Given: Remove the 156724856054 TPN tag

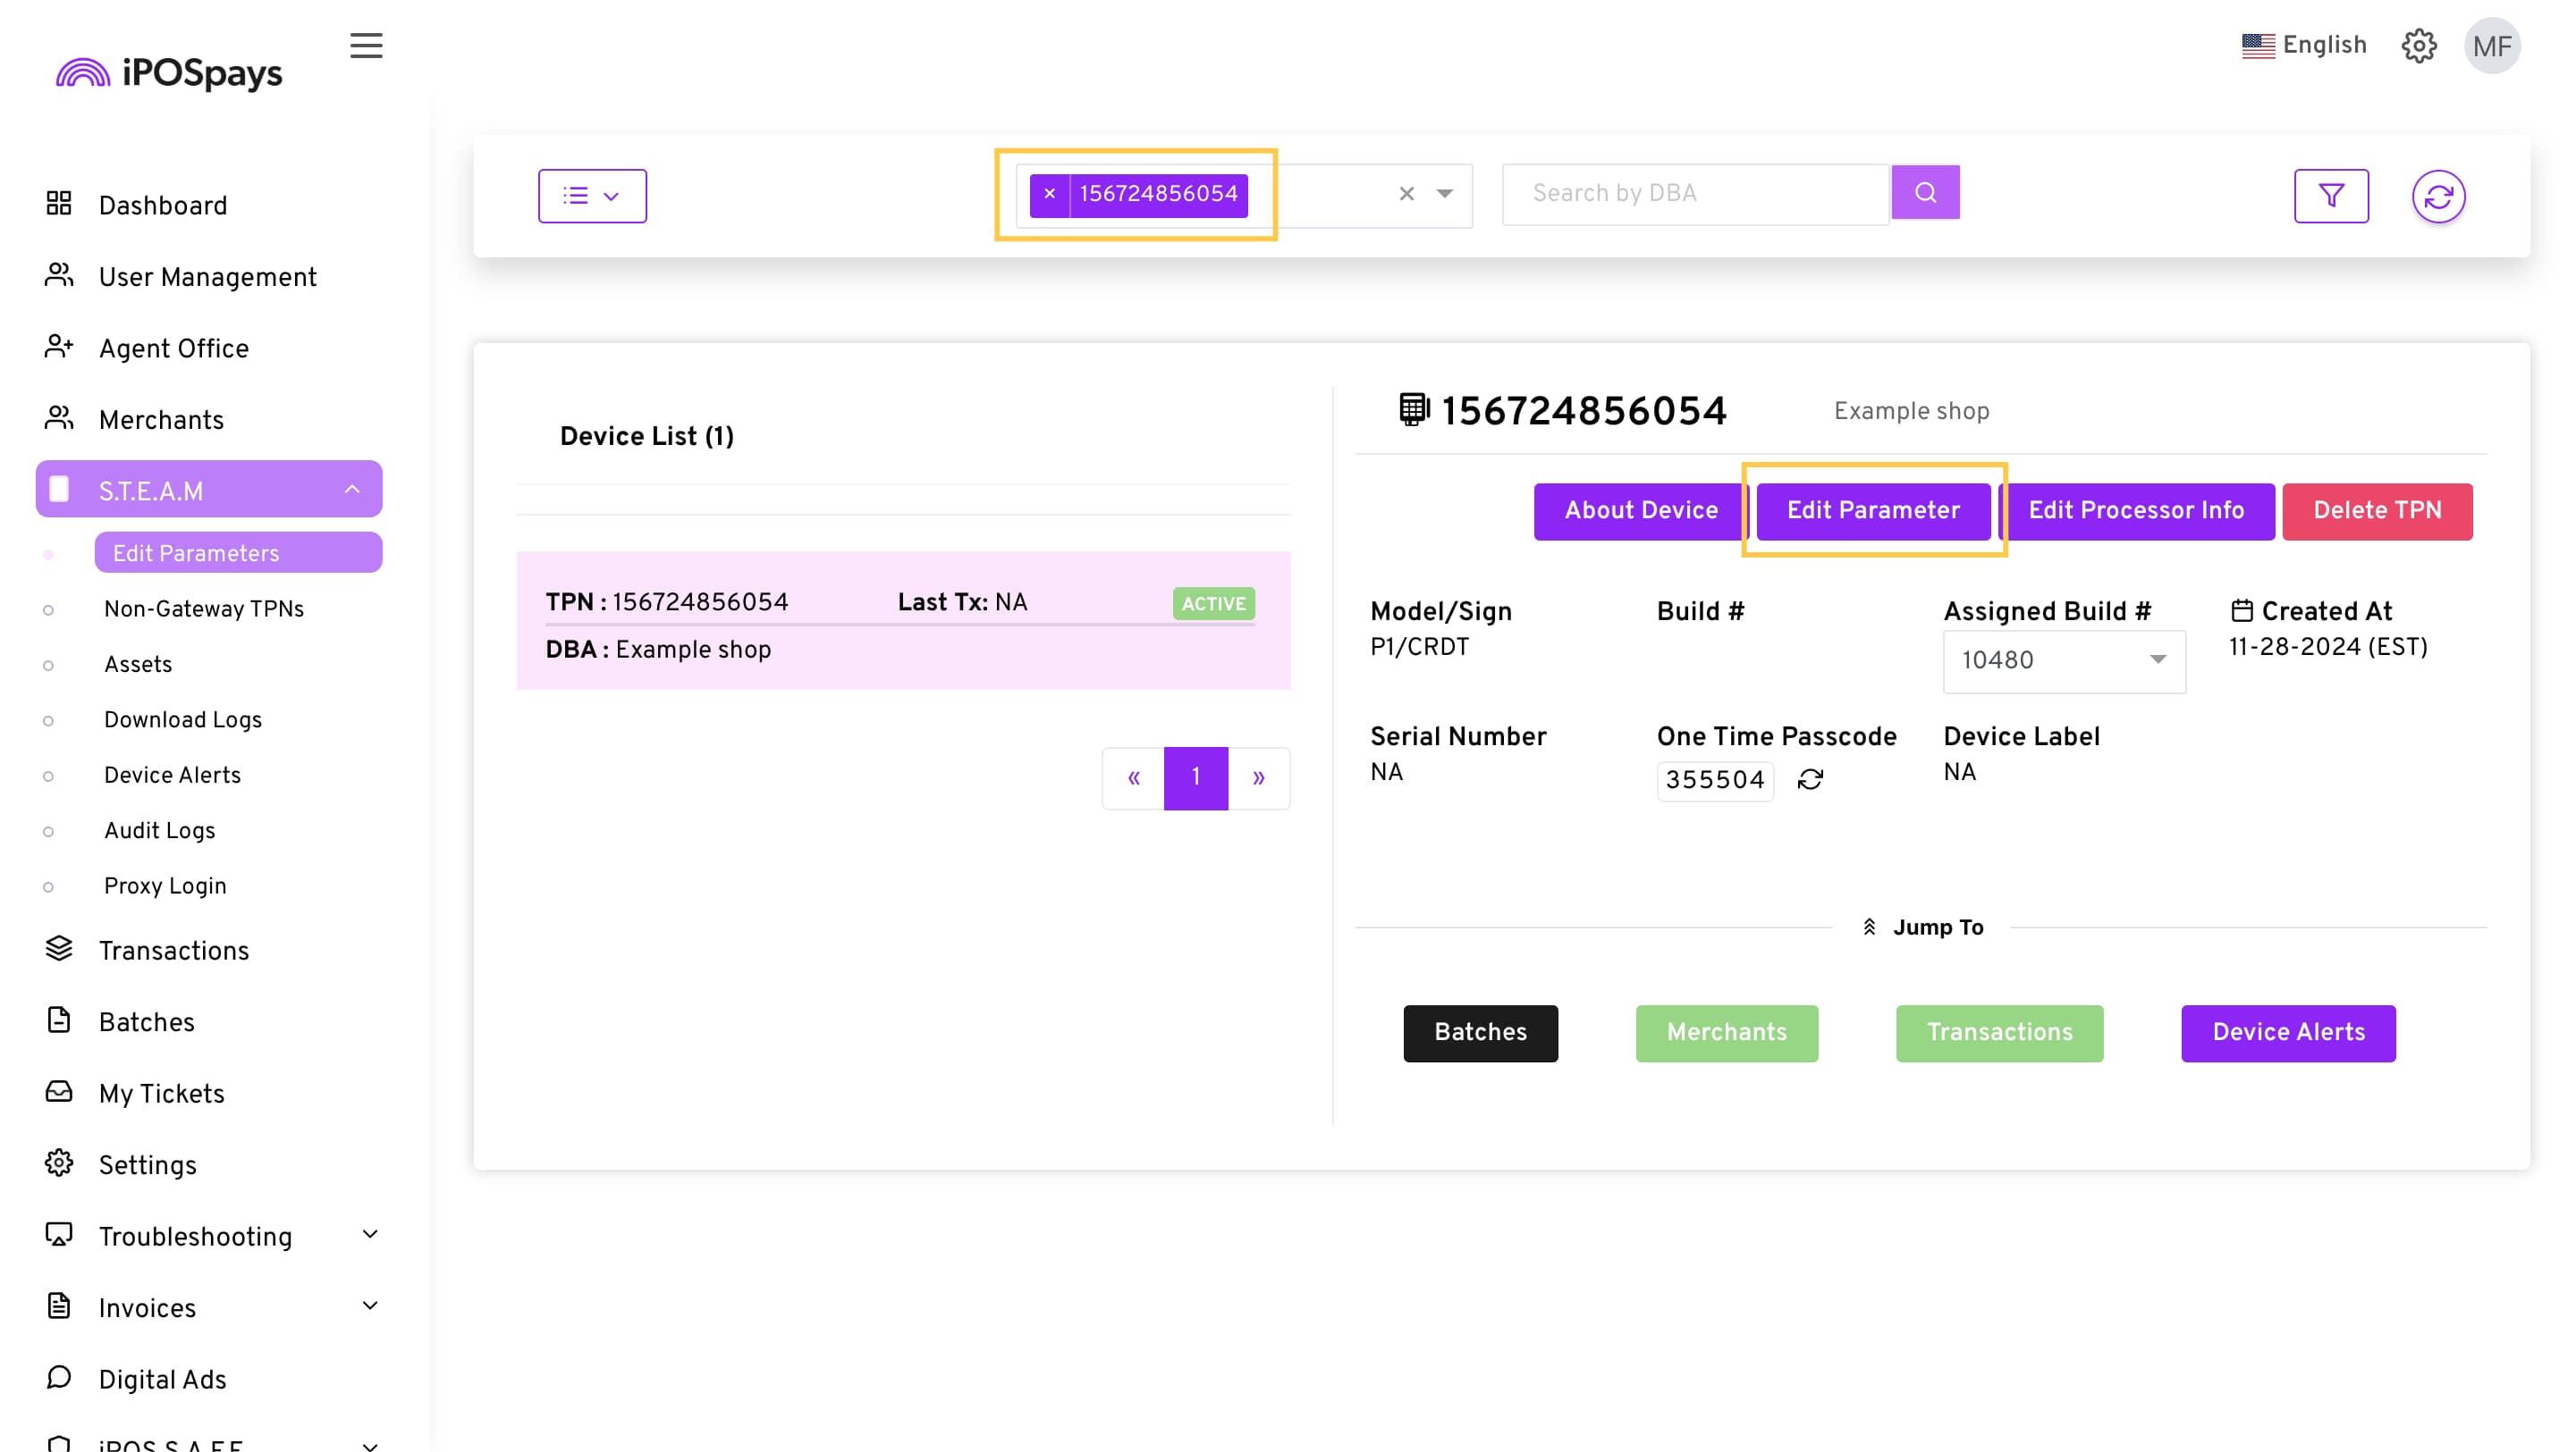Looking at the screenshot, I should [1049, 194].
